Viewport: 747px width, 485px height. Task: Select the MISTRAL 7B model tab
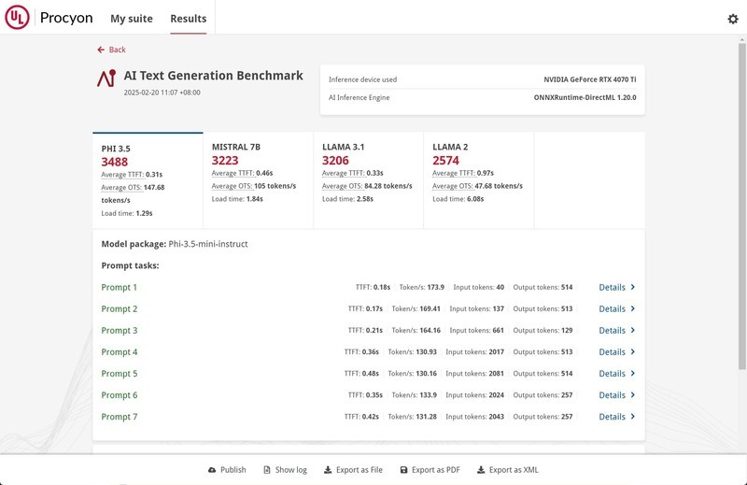coord(257,179)
